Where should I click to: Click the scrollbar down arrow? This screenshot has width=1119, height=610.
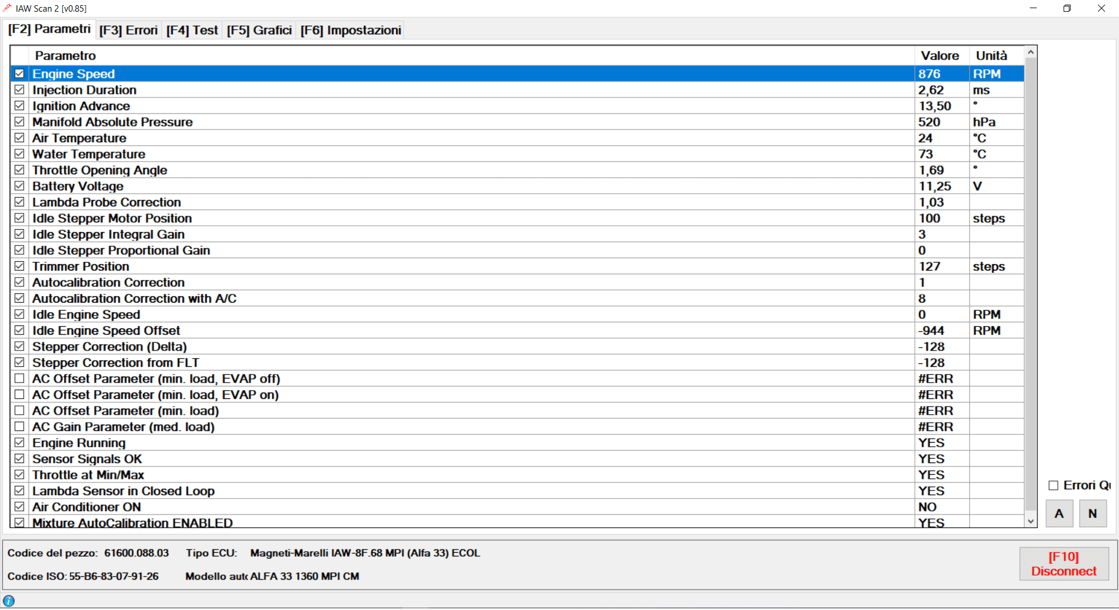click(1031, 521)
